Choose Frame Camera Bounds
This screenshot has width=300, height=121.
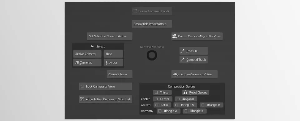152,11
